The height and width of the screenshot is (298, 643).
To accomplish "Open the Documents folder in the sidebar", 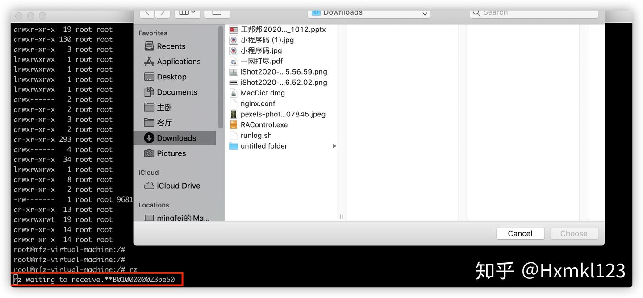I will point(177,92).
